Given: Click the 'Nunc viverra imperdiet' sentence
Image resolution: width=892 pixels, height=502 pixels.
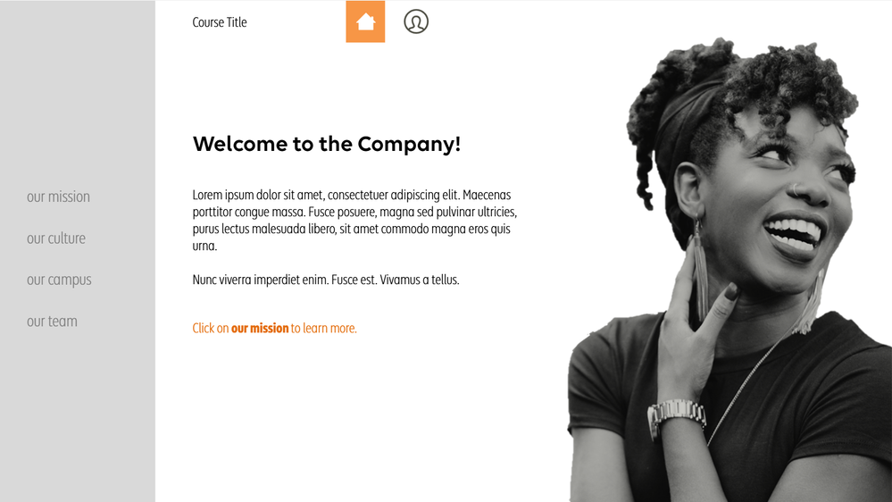Looking at the screenshot, I should pos(325,280).
